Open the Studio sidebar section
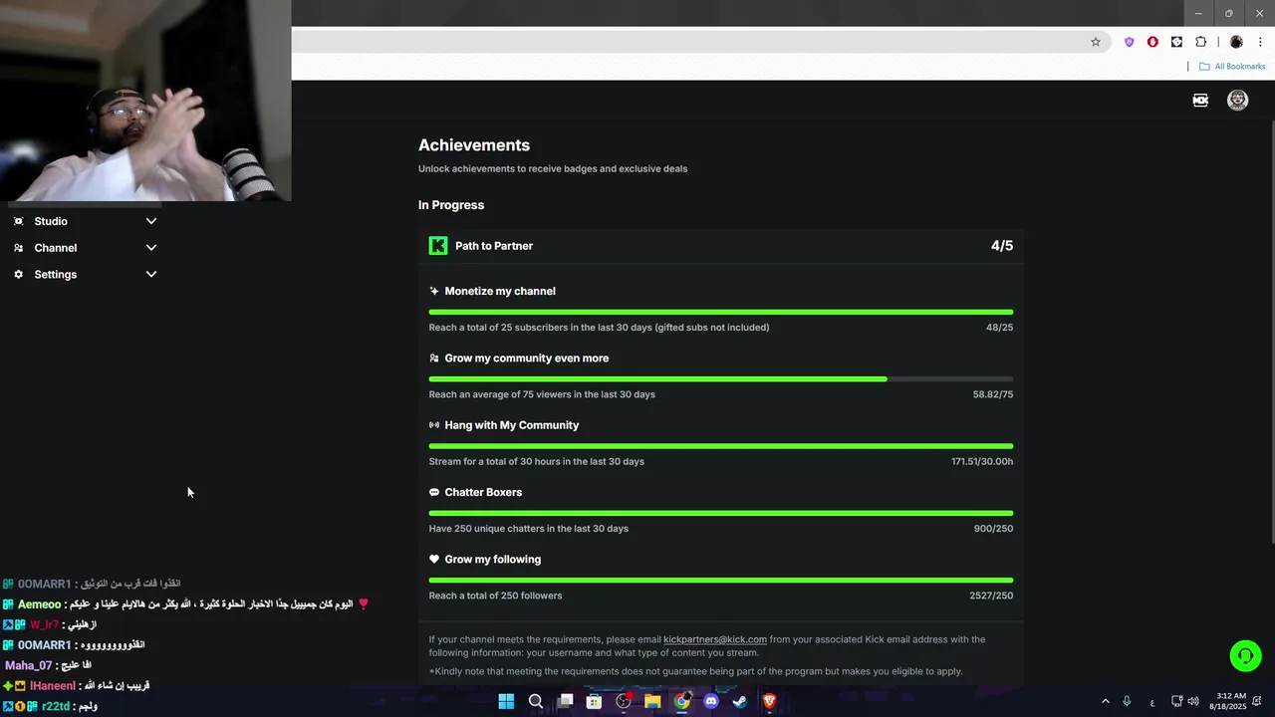Viewport: 1275px width, 717px height. click(85, 221)
